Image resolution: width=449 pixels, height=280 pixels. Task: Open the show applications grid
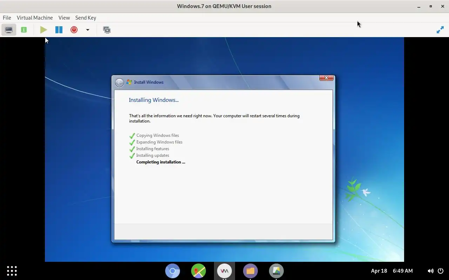pyautogui.click(x=12, y=271)
